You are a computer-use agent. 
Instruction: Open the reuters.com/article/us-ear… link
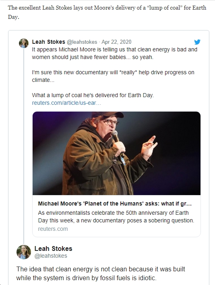[66, 103]
